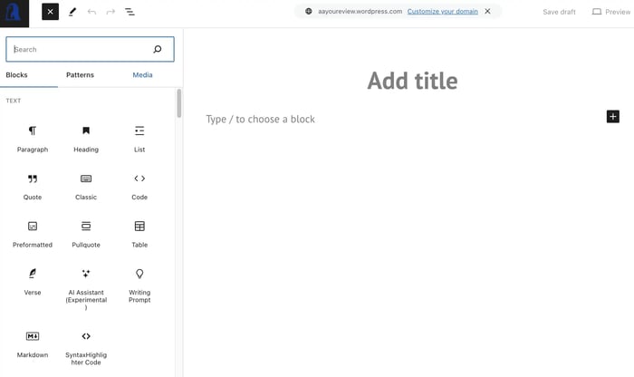Screen dimensions: 634x377
Task: Select the pencil Tools icon
Action: (x=72, y=12)
